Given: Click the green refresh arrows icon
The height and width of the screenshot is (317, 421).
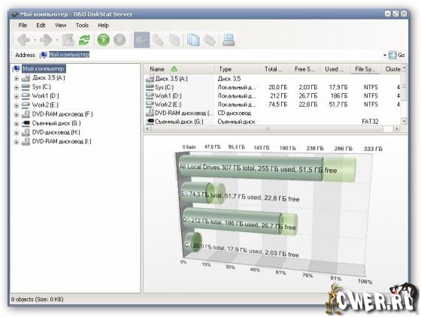Looking at the screenshot, I should click(x=84, y=40).
